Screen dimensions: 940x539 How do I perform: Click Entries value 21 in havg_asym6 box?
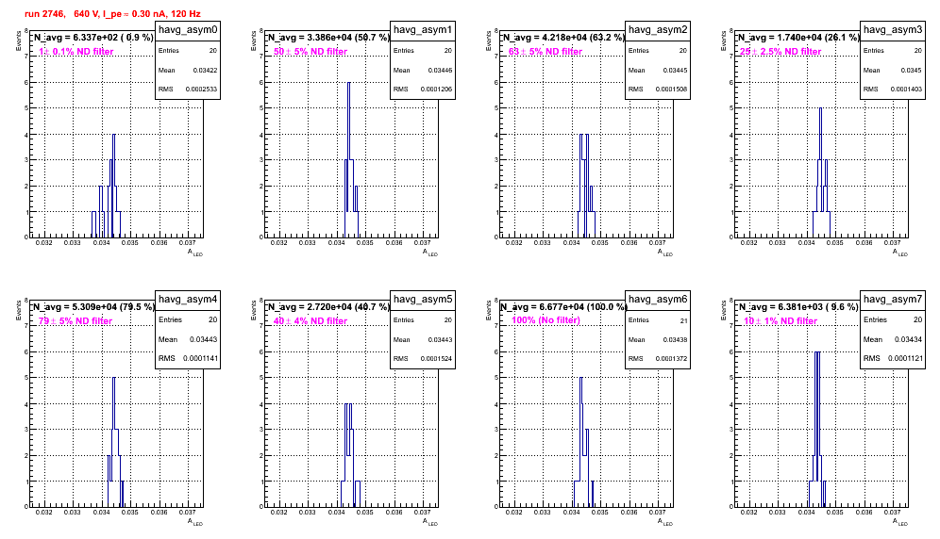(x=683, y=320)
